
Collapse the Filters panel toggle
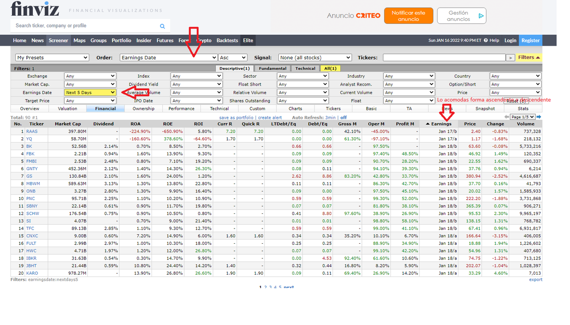point(529,57)
